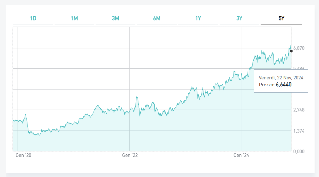
Task: Click the Gen '22 x-axis label
Action: pyautogui.click(x=130, y=155)
